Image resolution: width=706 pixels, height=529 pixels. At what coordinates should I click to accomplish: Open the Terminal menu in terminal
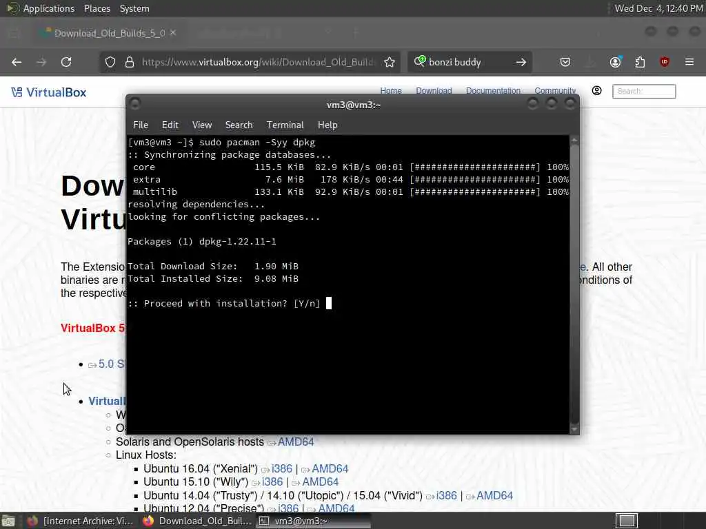[x=285, y=125]
